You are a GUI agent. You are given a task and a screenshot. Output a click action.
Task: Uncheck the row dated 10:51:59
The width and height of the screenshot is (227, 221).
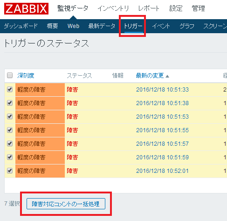point(10,157)
